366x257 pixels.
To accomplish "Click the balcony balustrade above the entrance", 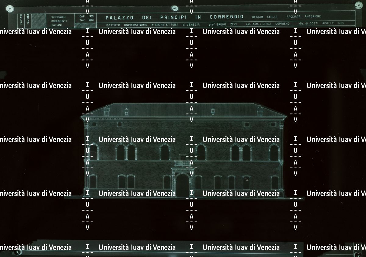I will click(183, 164).
